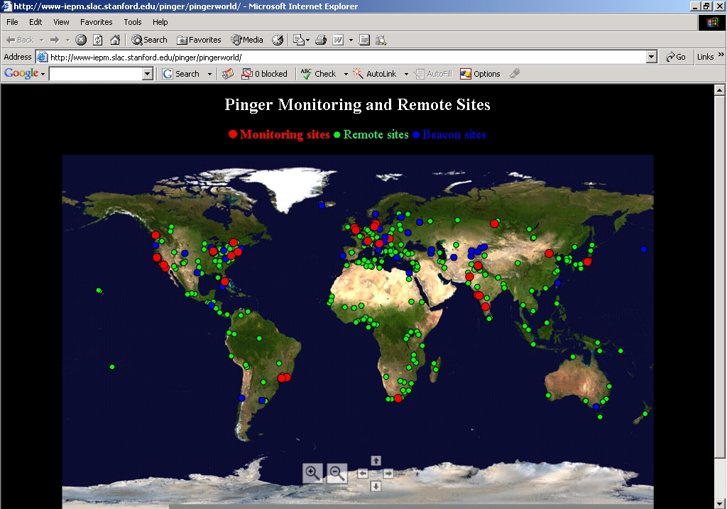Open the Google search box dropdown

pos(148,74)
